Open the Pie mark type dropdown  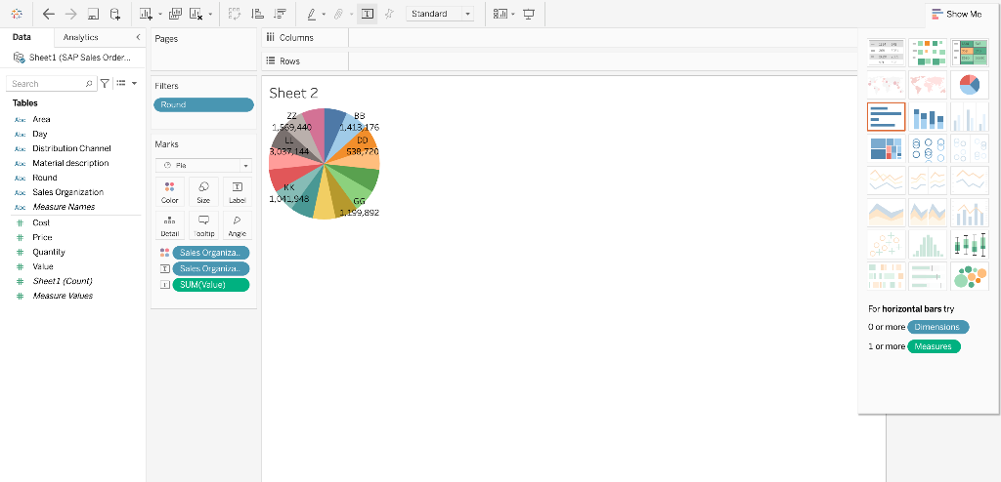[203, 165]
